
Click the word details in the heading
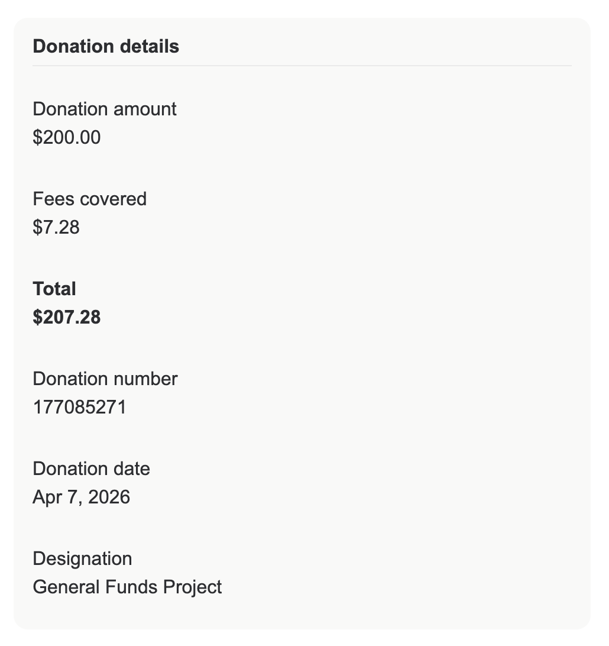click(x=150, y=46)
